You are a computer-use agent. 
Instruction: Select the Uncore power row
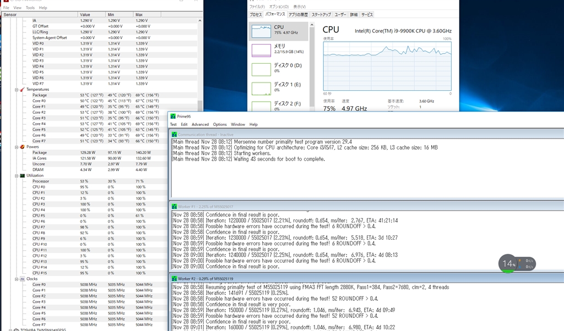click(99, 164)
